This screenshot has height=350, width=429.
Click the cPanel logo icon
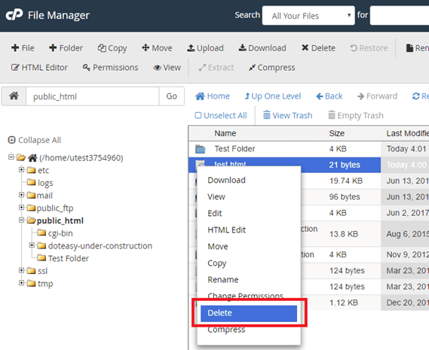click(14, 15)
